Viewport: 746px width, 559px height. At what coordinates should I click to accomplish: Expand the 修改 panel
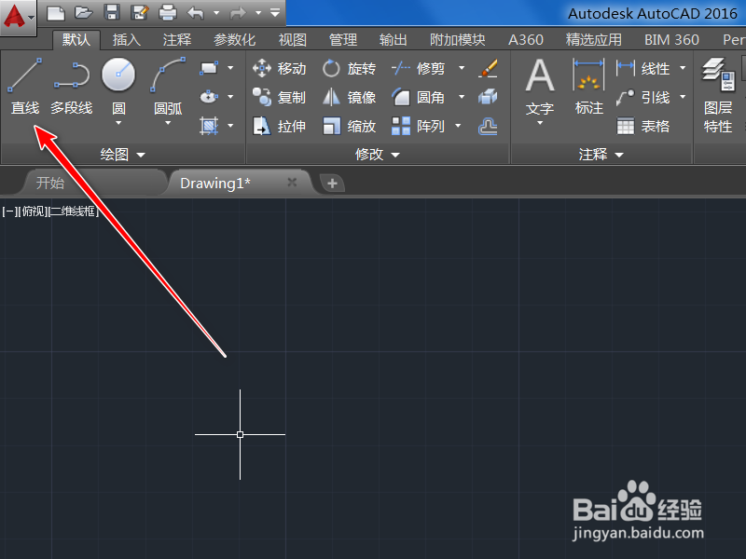(x=378, y=155)
